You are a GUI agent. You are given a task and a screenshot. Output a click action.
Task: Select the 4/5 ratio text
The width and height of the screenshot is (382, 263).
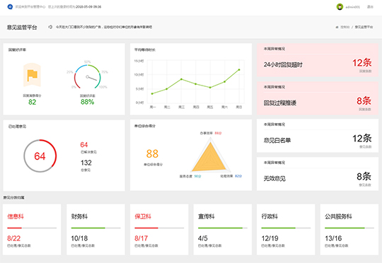203,238
